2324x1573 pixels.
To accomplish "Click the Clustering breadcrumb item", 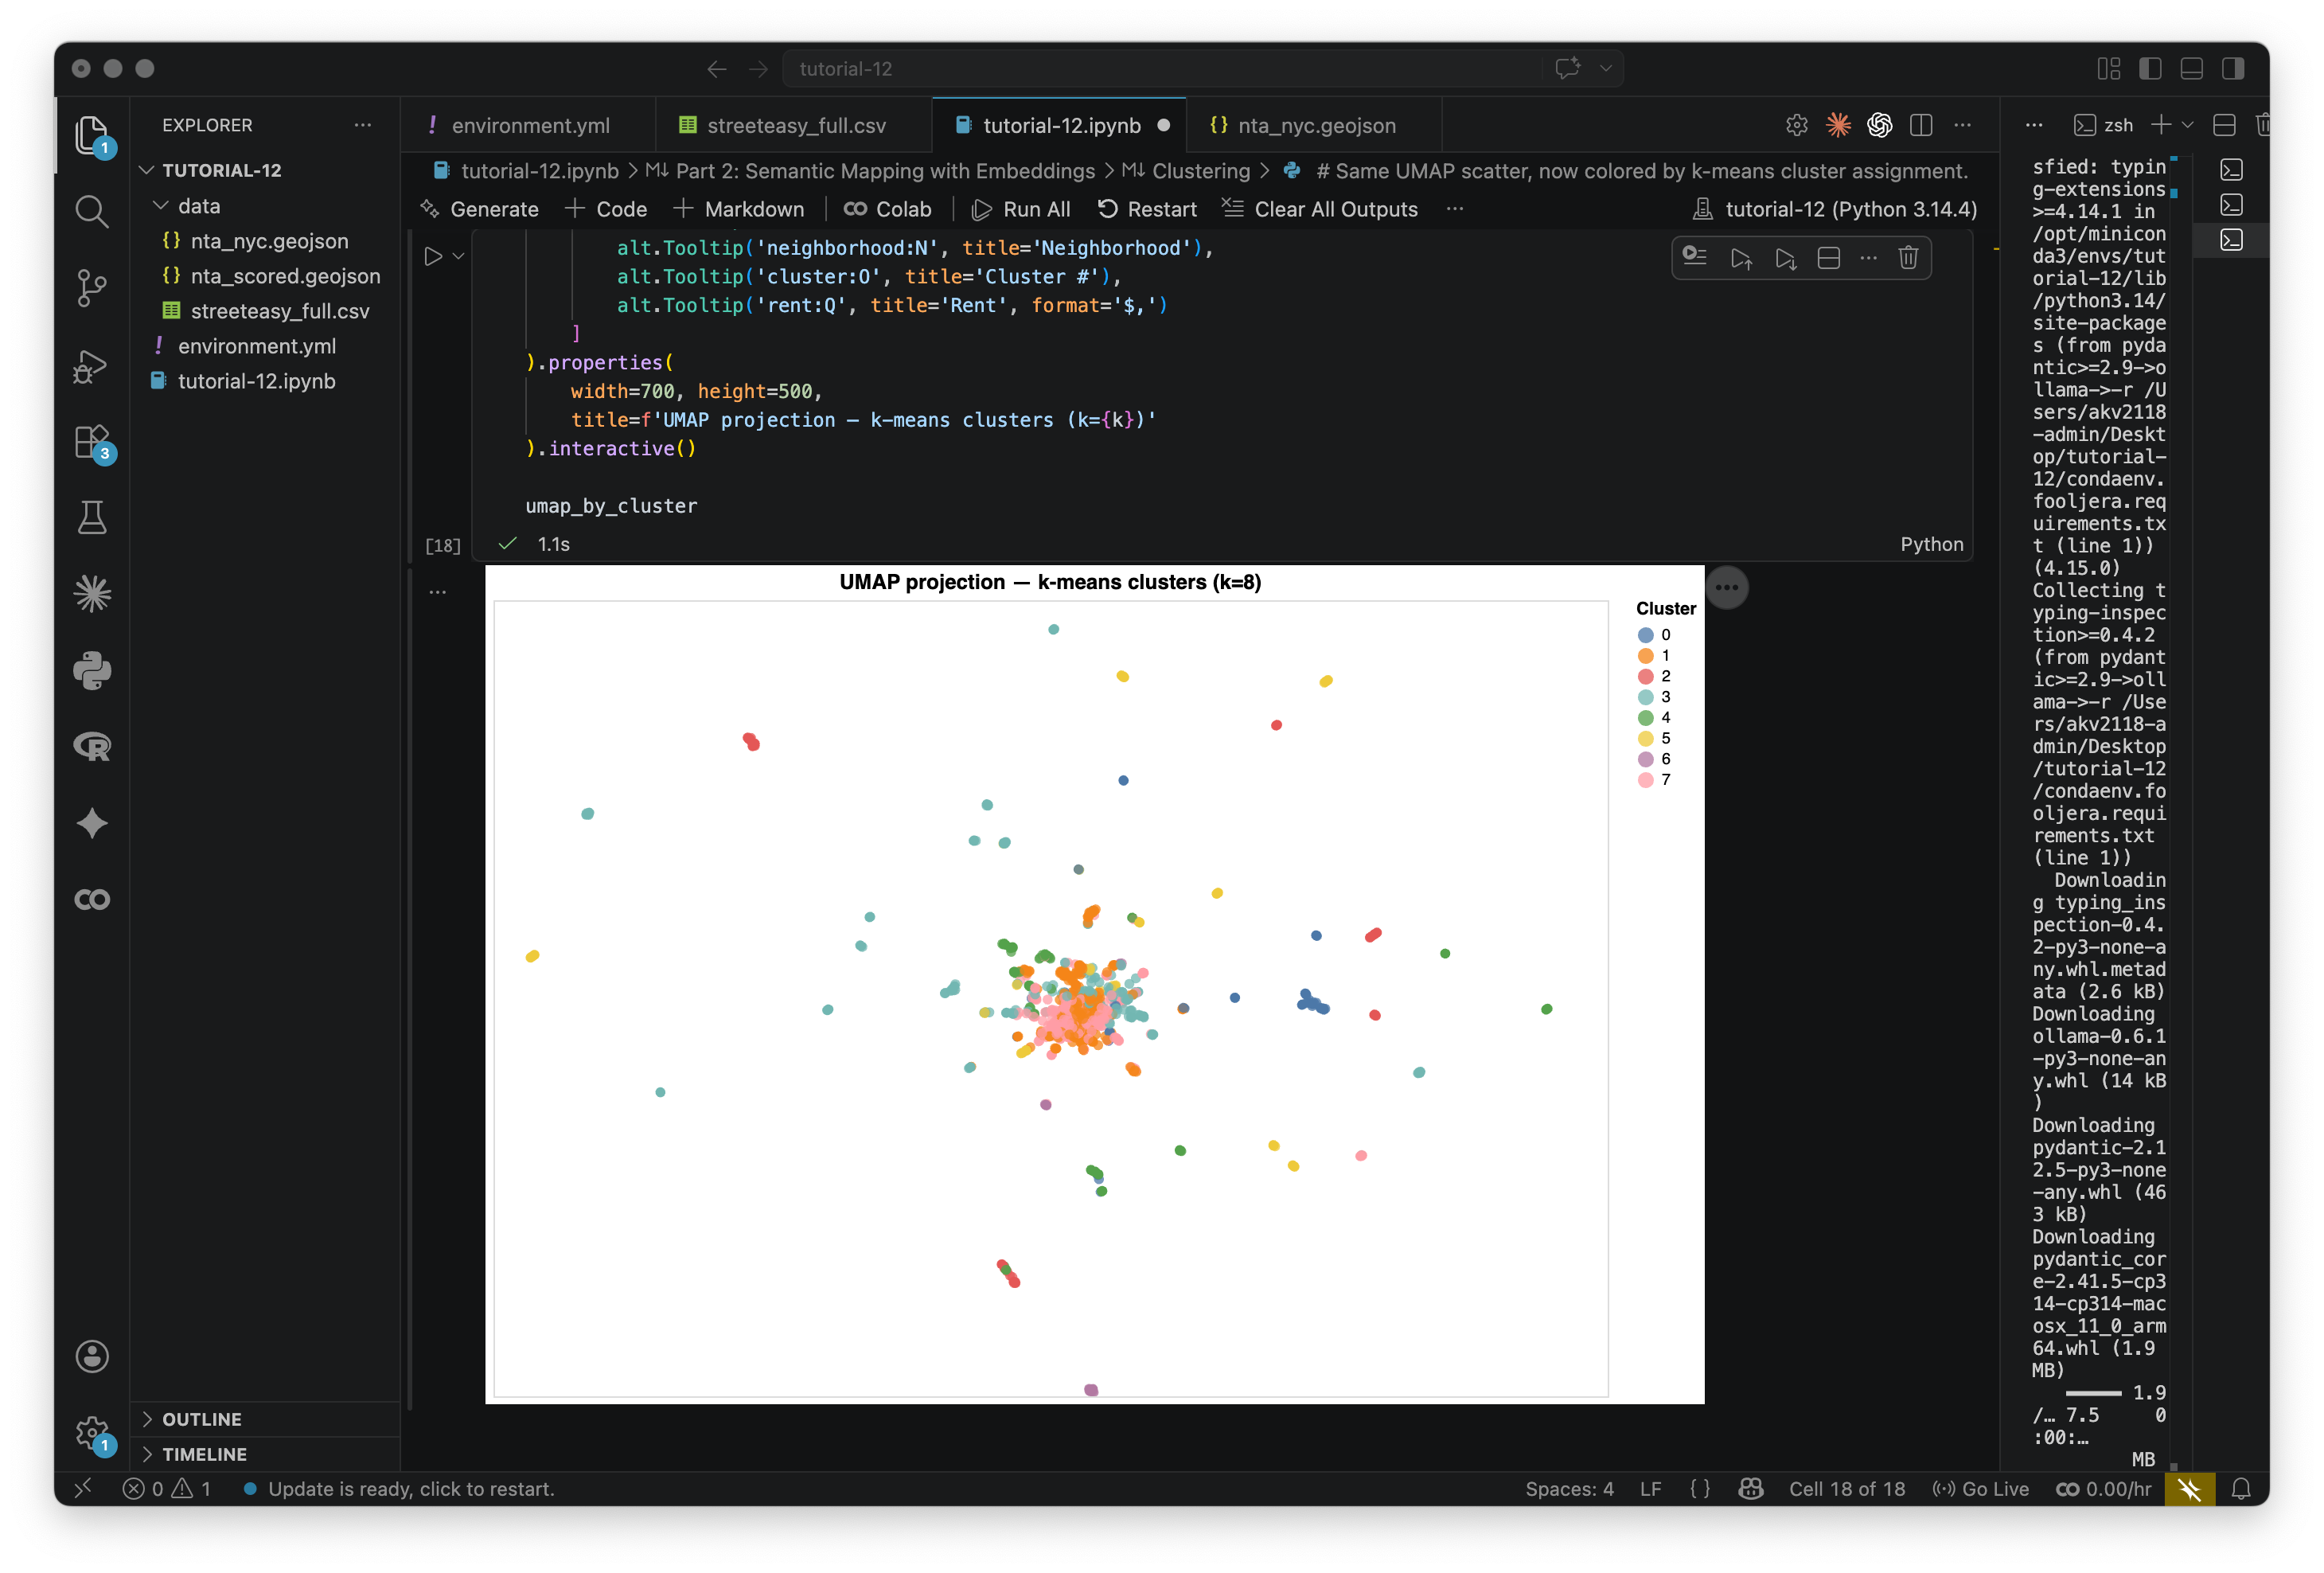I will [x=1200, y=171].
